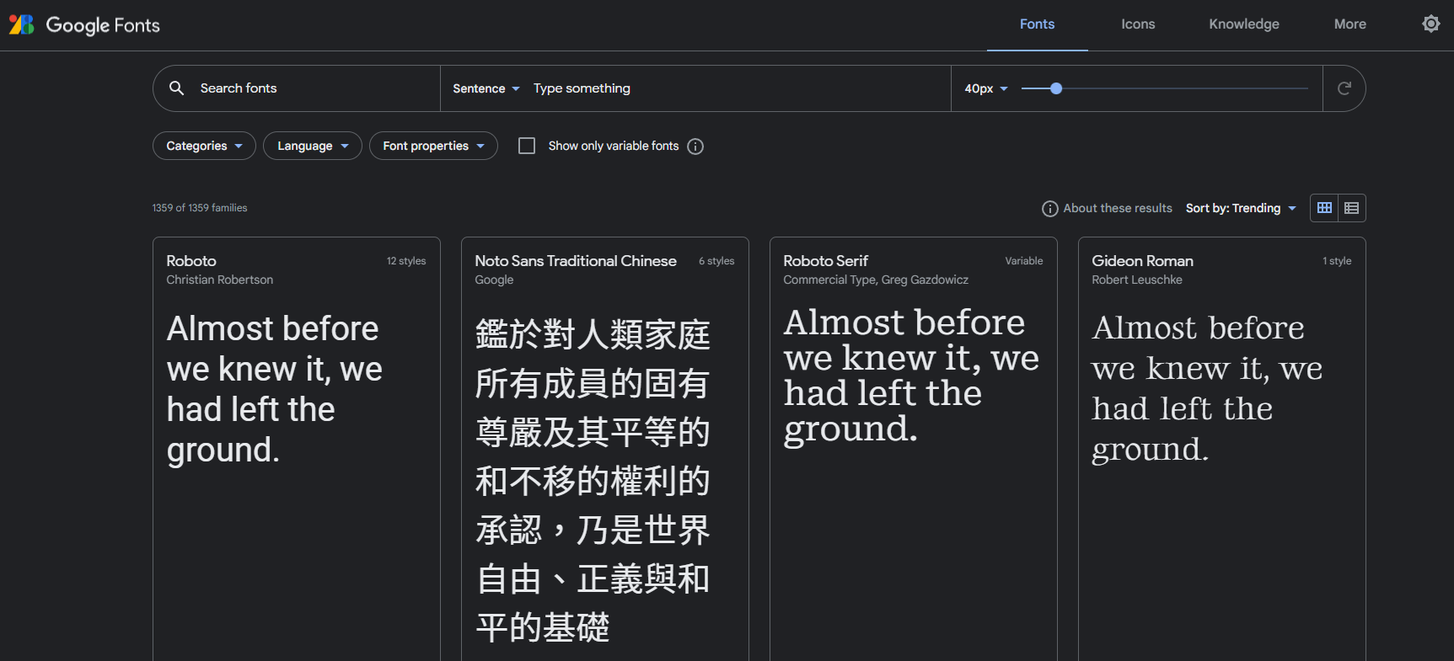Screen dimensions: 1454x661
Task: Enable Show only variable fonts checkbox
Action: [x=527, y=146]
